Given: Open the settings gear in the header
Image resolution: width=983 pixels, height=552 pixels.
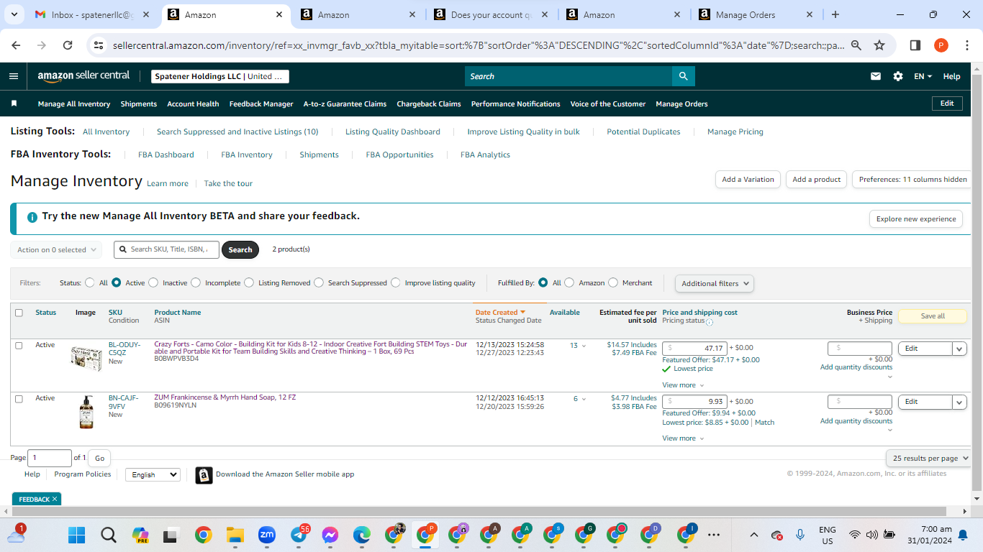Looking at the screenshot, I should (x=897, y=76).
